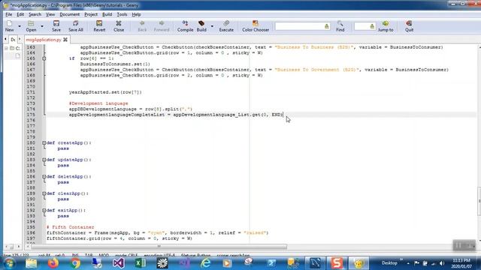Click the '#Development language' comment line
This screenshot has width=481, height=270.
pos(98,103)
